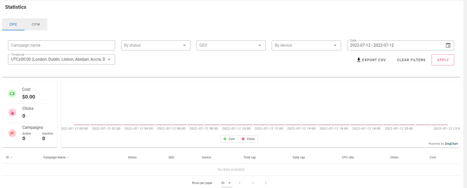Go to previous page of table
Image resolution: width=467 pixels, height=188 pixels.
[253, 183]
